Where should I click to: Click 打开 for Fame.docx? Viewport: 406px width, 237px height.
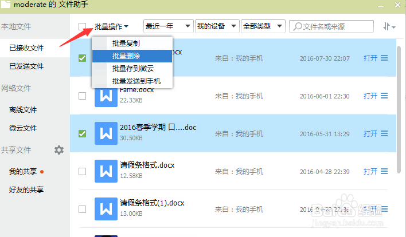tap(370, 96)
